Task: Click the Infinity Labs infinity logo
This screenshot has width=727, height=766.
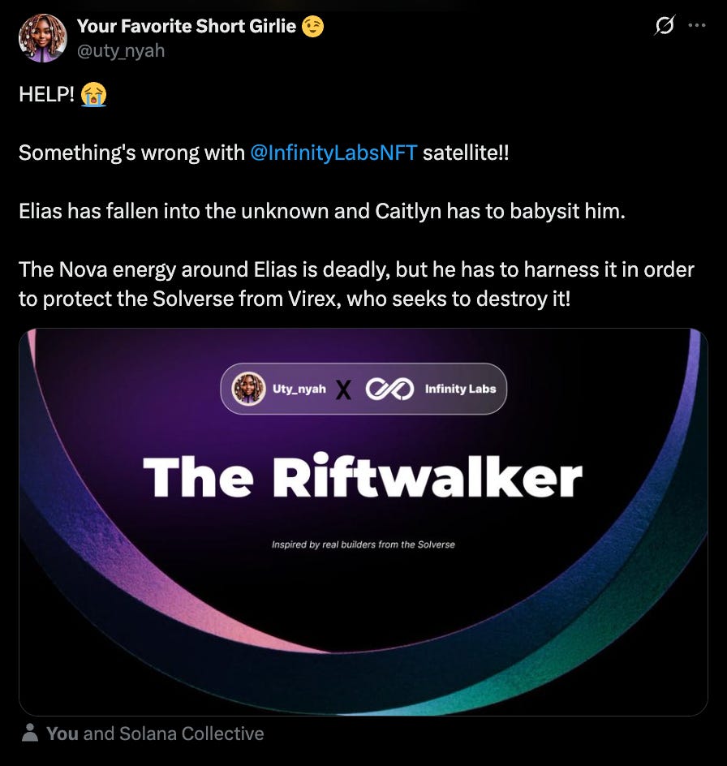Action: pyautogui.click(x=389, y=389)
